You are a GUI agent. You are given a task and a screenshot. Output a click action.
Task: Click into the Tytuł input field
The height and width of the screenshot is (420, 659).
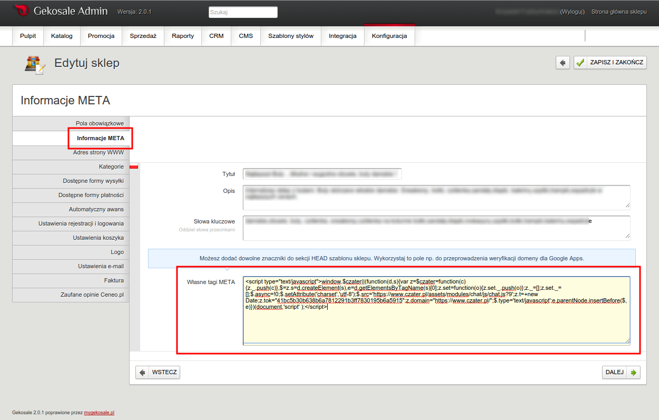coord(322,174)
